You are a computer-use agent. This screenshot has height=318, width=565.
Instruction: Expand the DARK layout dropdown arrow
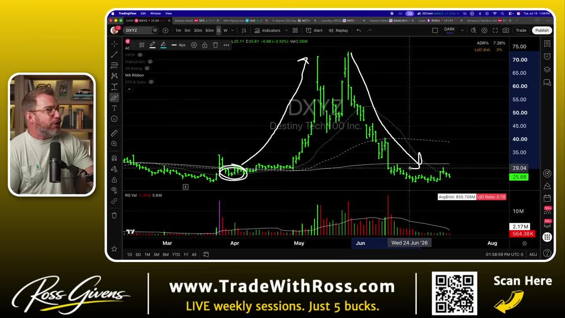462,30
